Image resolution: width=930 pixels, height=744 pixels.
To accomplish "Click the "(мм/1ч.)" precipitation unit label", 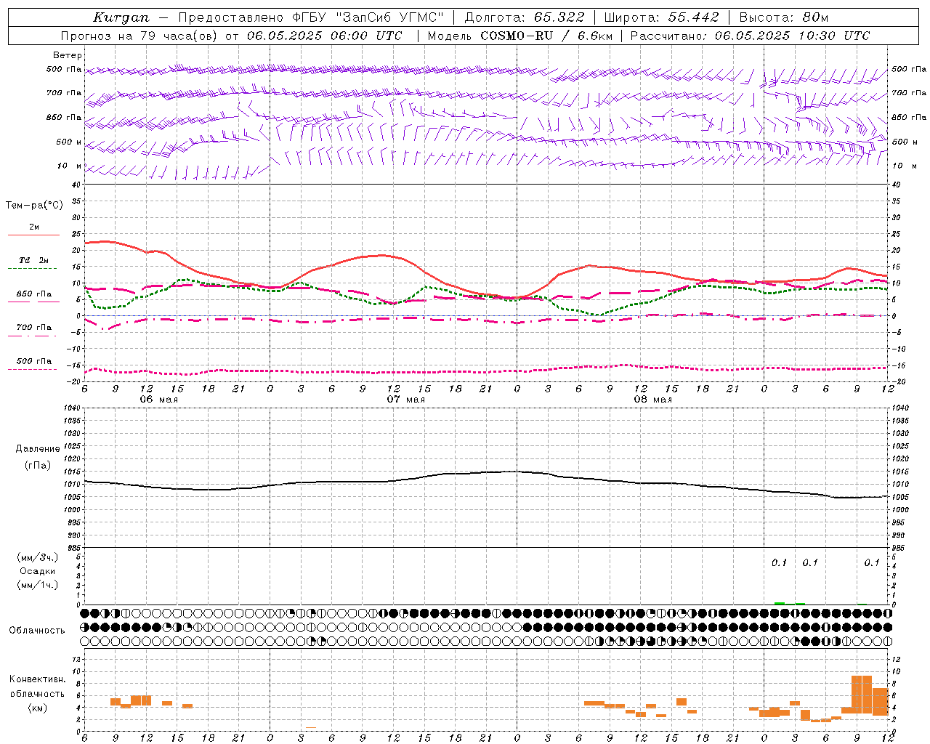I will [38, 585].
